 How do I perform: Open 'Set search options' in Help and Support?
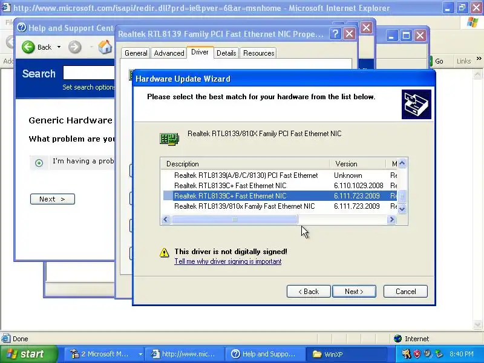tap(88, 87)
